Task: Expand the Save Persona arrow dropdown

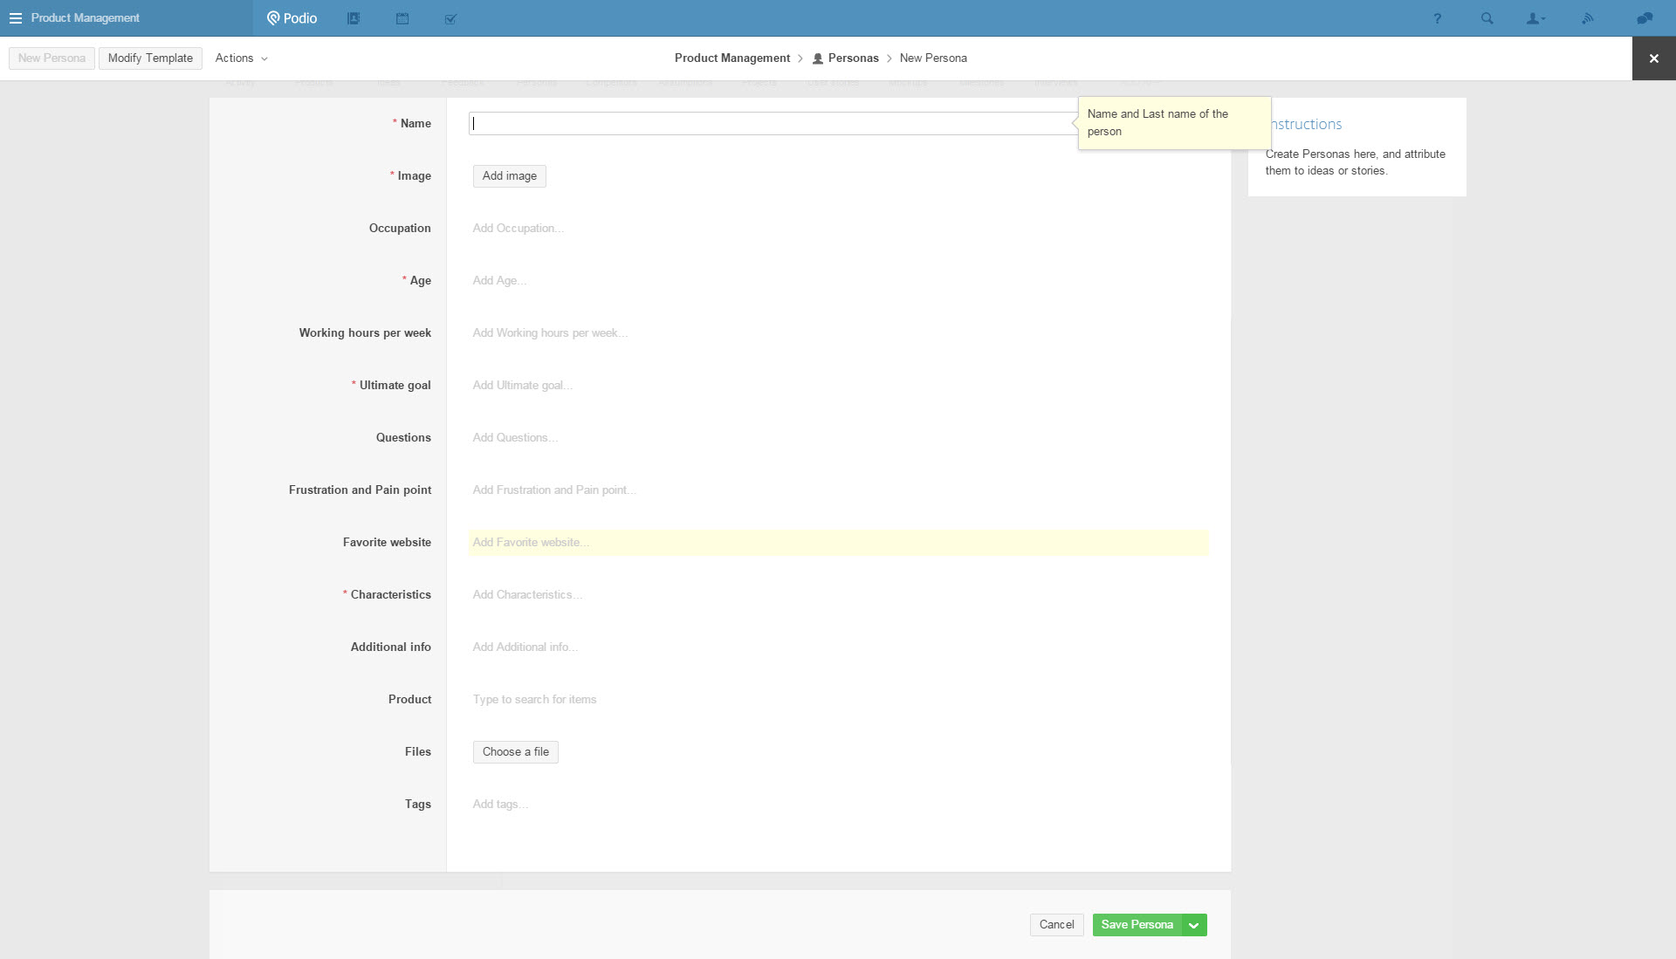Action: pyautogui.click(x=1194, y=925)
